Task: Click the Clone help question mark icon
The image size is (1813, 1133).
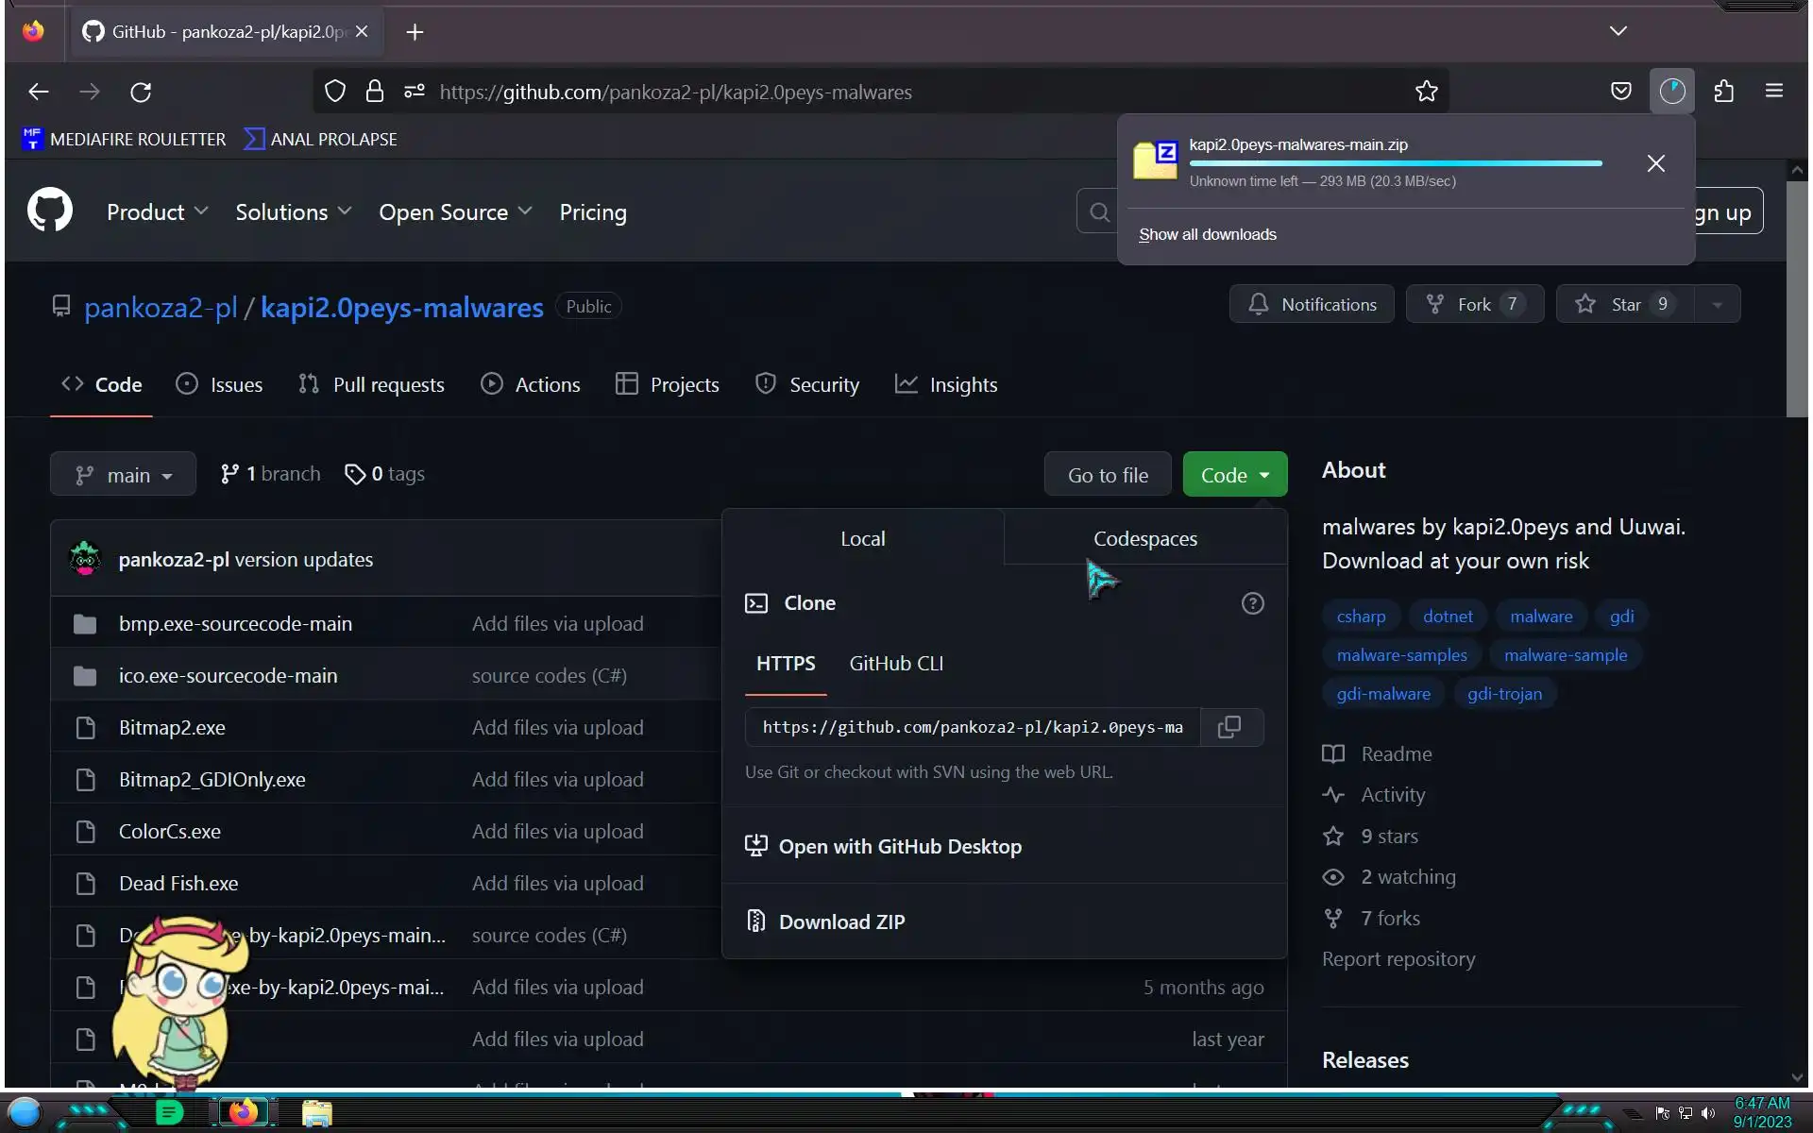Action: pyautogui.click(x=1252, y=603)
